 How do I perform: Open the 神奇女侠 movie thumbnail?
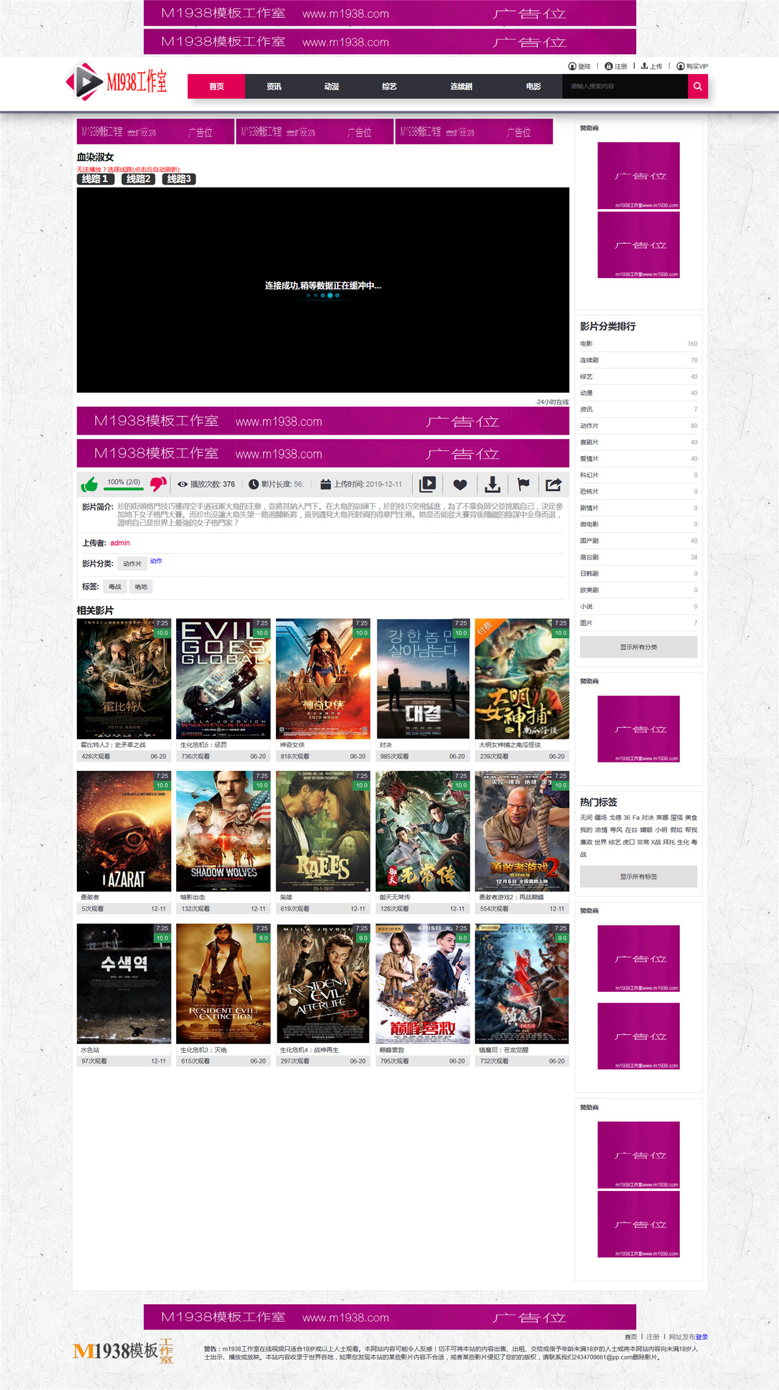(x=323, y=679)
